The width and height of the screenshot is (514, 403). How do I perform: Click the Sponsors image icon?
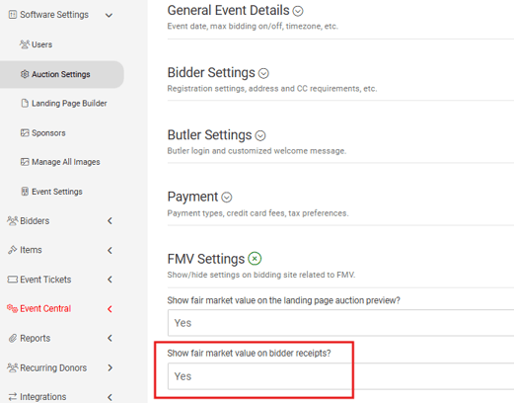25,133
